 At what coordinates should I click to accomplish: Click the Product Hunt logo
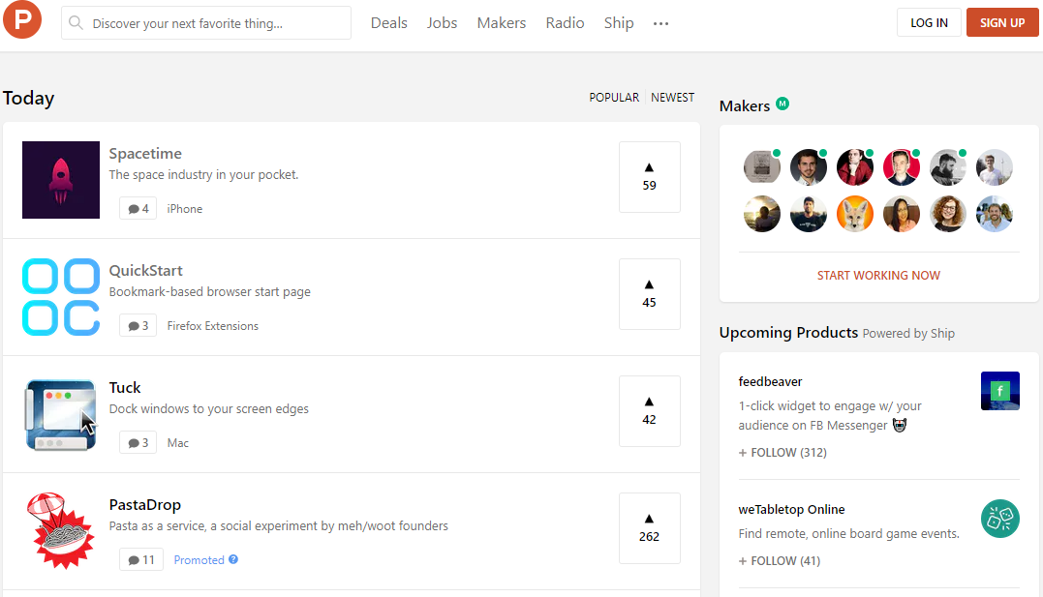(22, 20)
